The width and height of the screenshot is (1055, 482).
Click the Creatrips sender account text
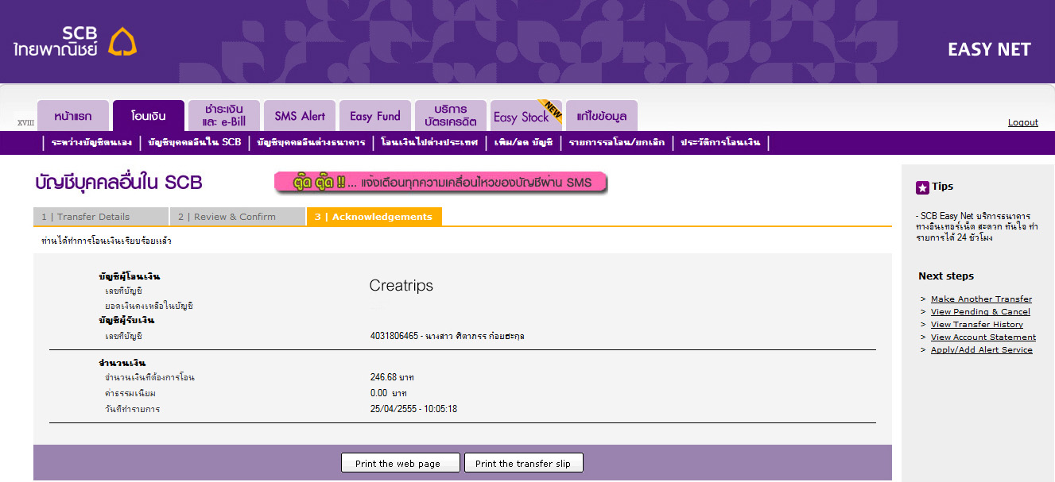(401, 286)
